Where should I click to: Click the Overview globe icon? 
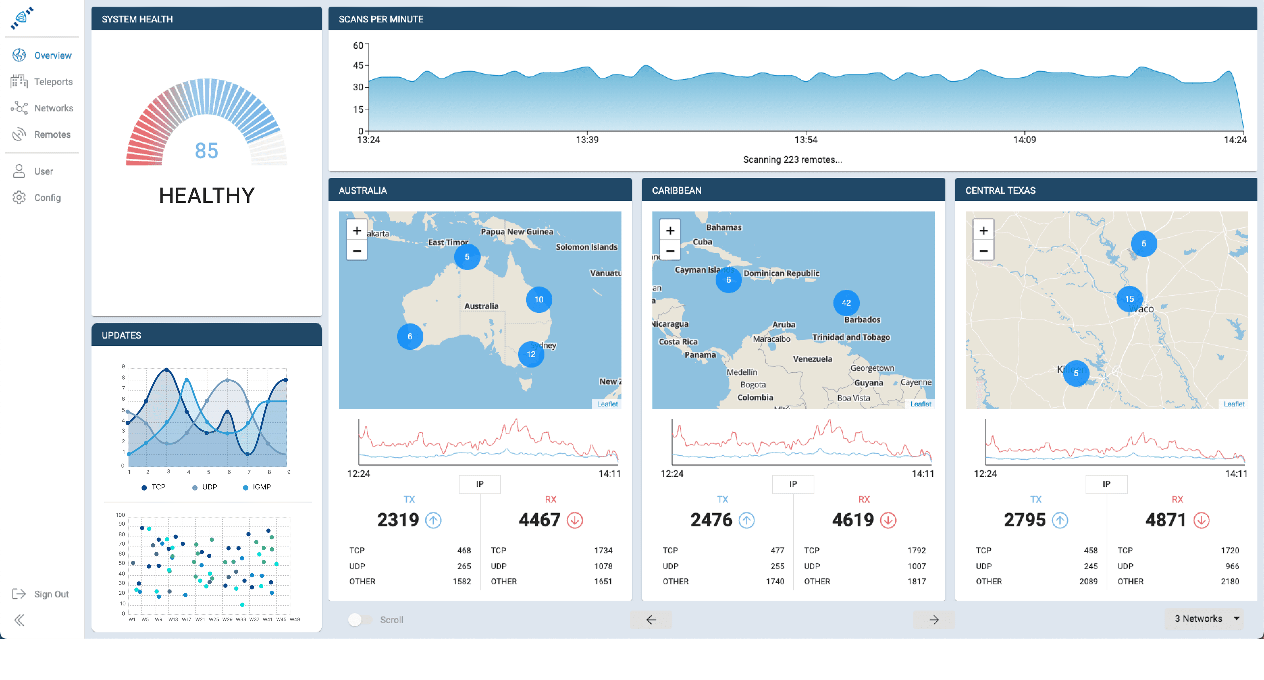(x=19, y=55)
